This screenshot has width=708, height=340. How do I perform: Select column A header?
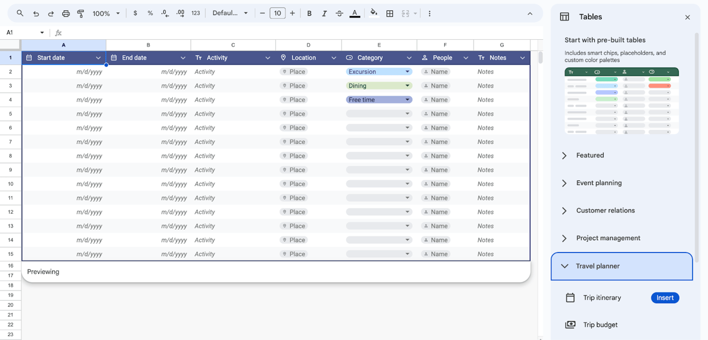tap(64, 45)
